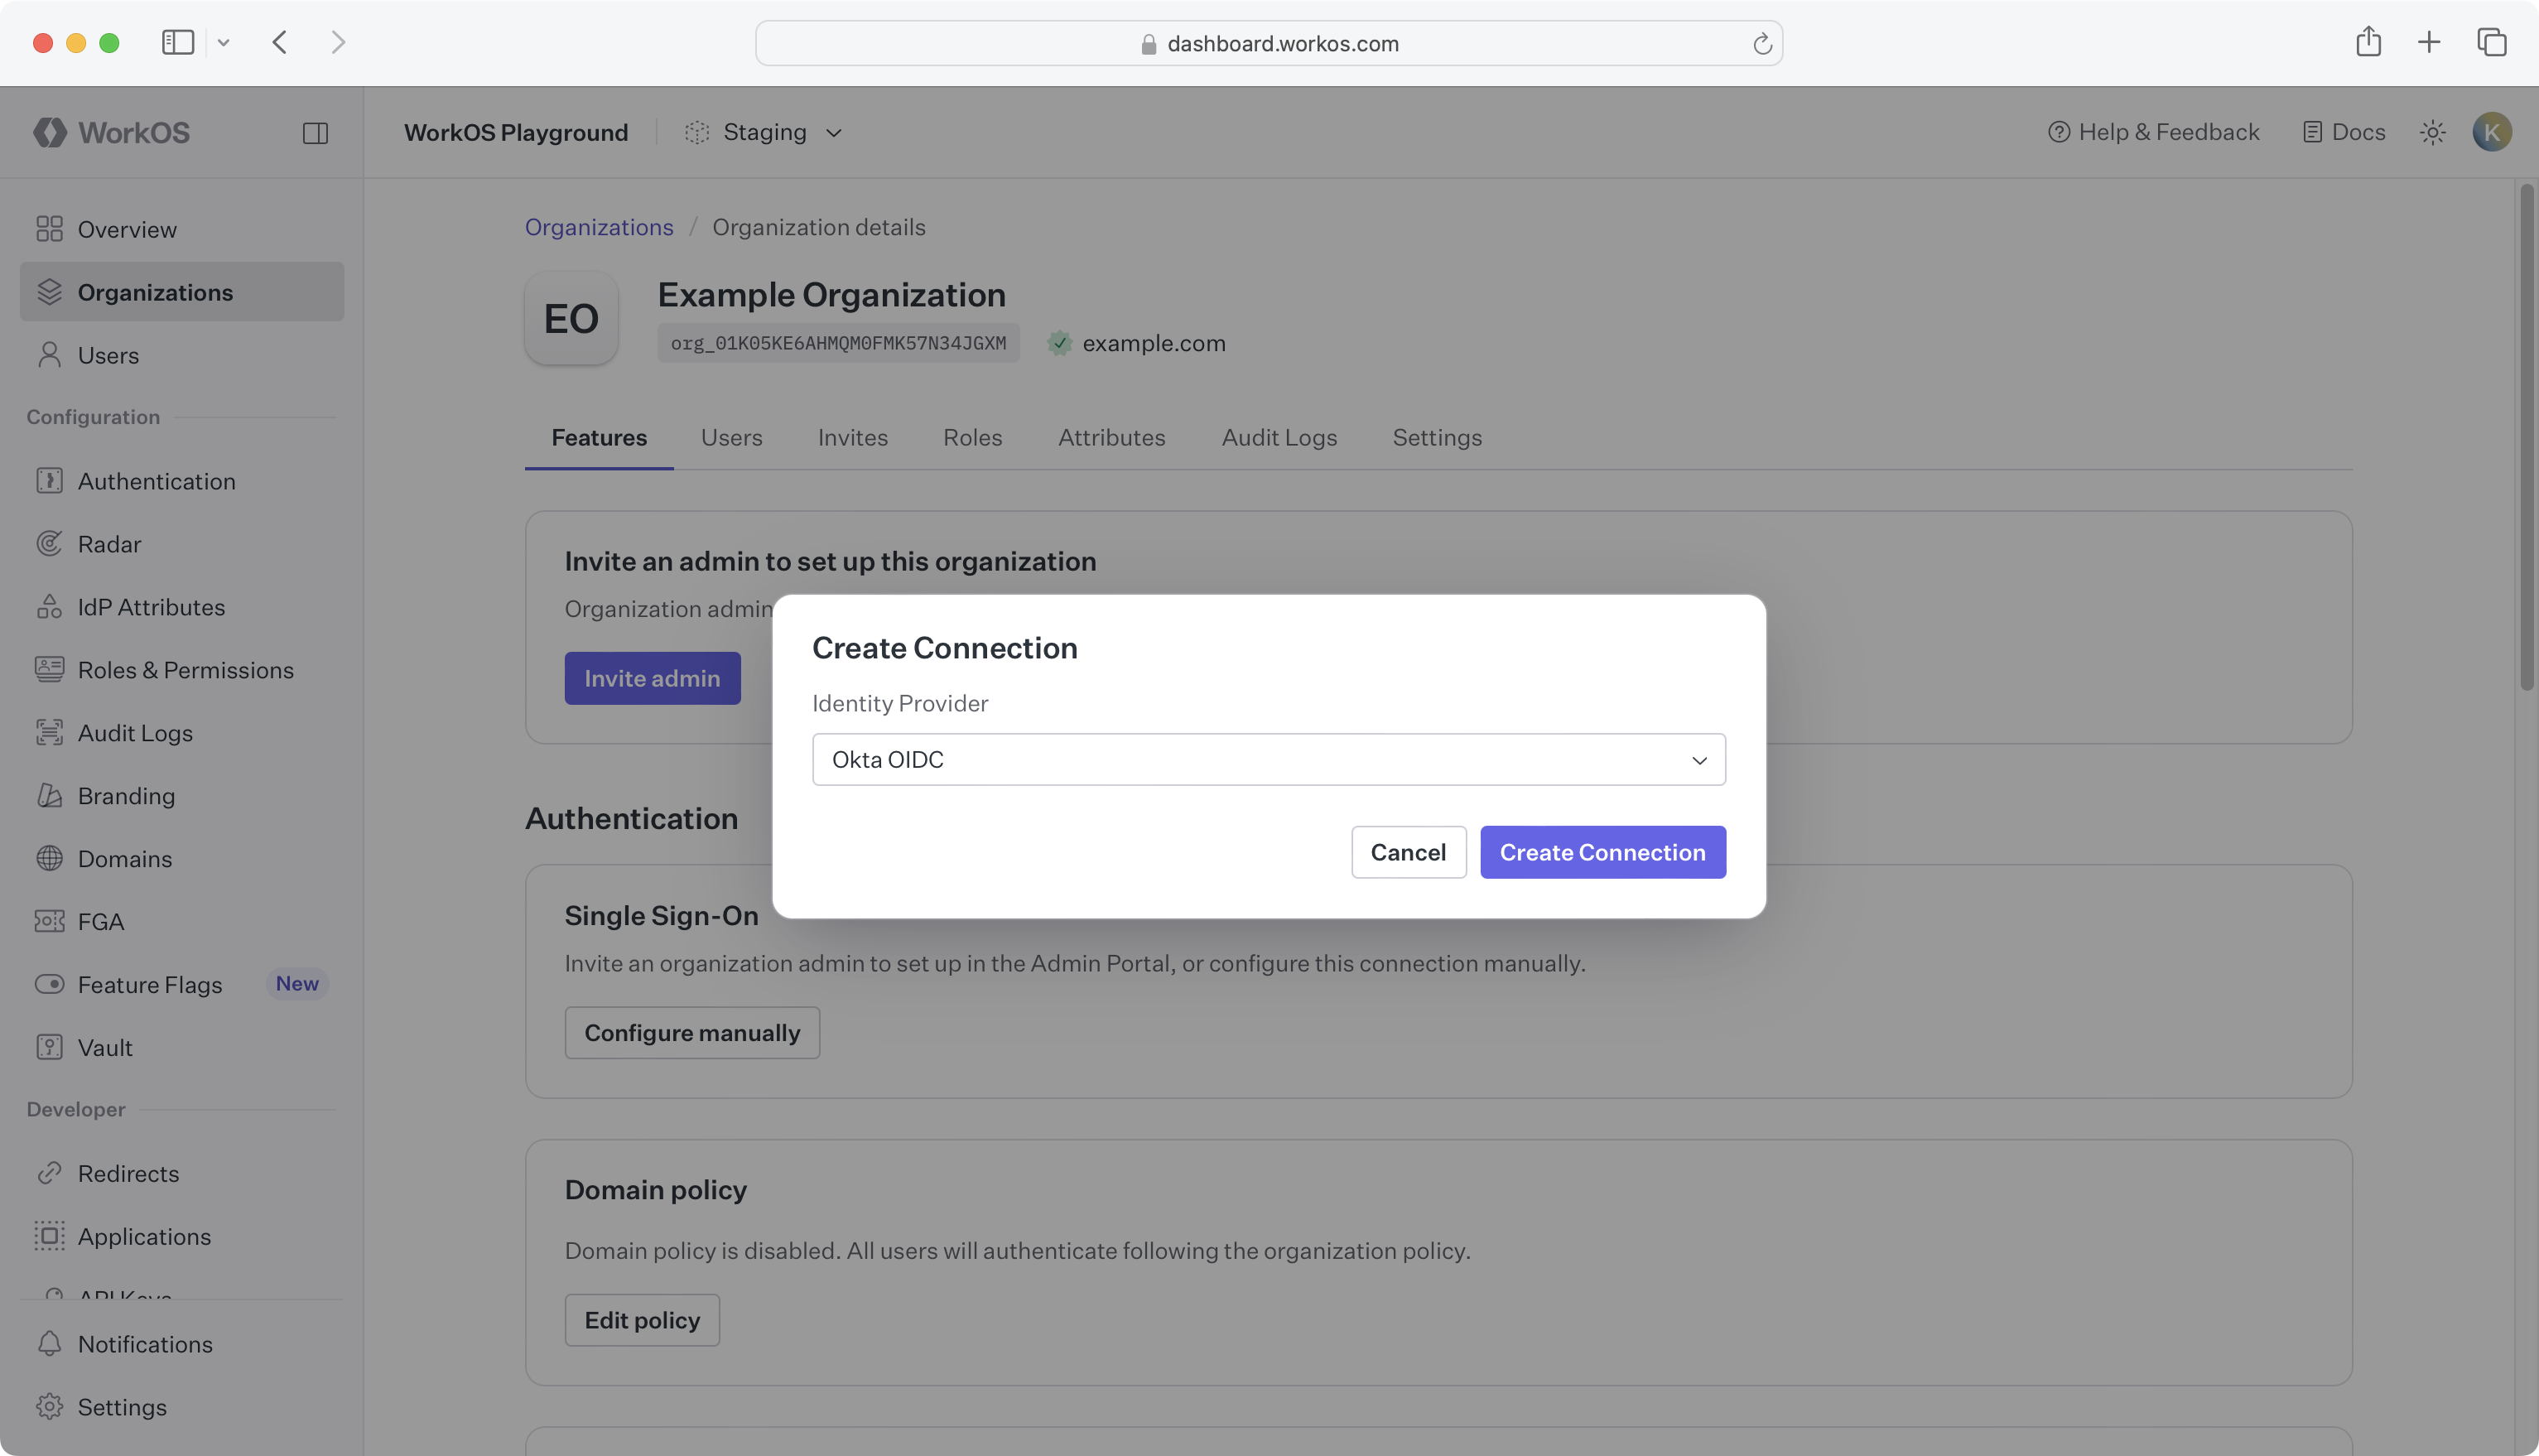Click the Docs icon in the header

(x=2312, y=131)
